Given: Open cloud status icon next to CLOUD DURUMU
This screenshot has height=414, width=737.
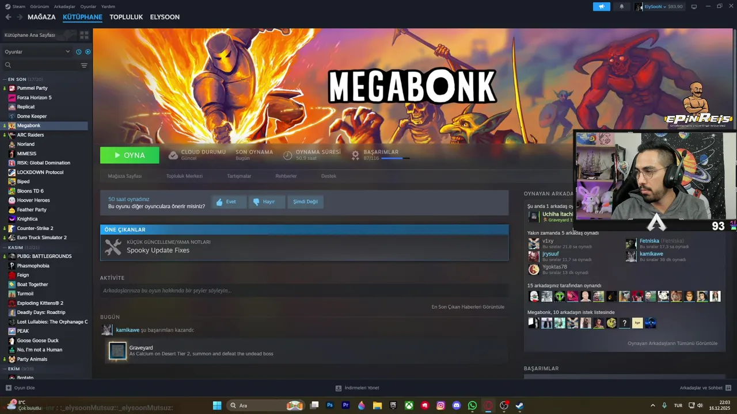Looking at the screenshot, I should coord(173,155).
